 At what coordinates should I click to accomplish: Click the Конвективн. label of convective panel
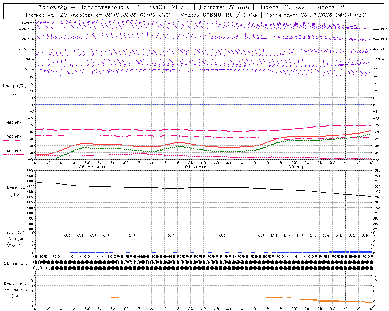click(x=16, y=284)
